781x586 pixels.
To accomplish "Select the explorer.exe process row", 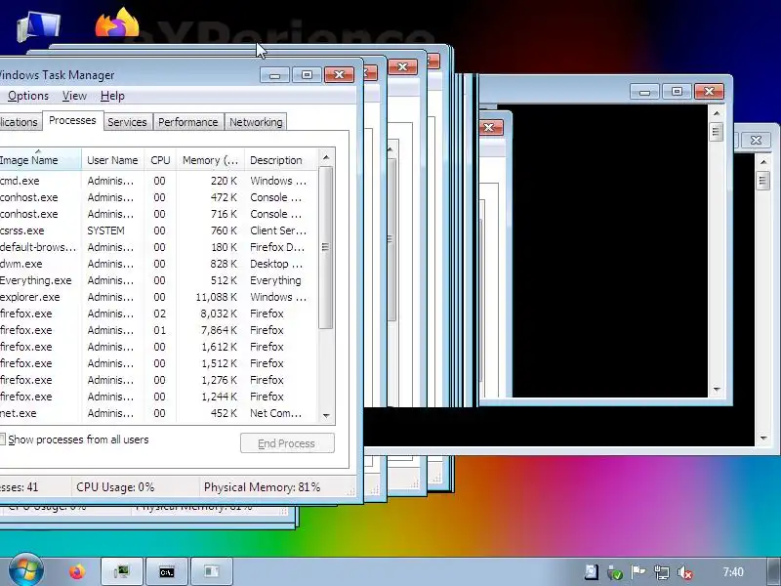I will coord(158,297).
